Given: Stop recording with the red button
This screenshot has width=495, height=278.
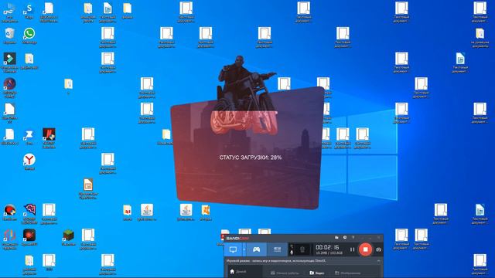Looking at the screenshot, I should 365,249.
